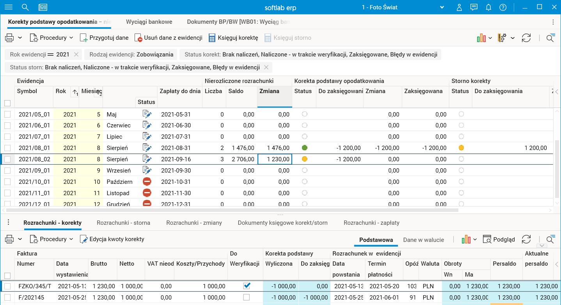Switch to Korekty podstawy opodatkowania tab
Image resolution: width=561 pixels, height=305 pixels.
point(60,22)
